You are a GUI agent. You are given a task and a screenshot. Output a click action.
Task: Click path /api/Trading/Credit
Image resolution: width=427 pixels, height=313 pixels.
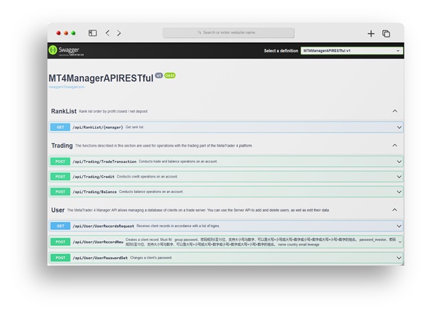click(94, 177)
